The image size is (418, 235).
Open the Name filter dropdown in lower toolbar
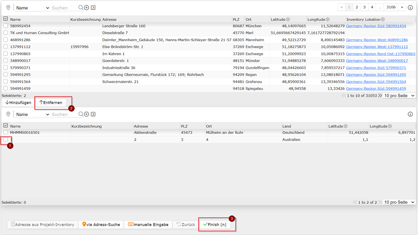coord(32,114)
